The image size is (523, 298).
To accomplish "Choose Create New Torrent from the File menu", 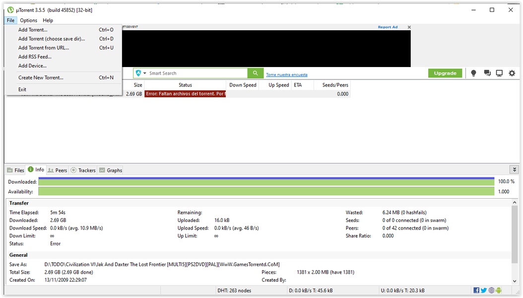I will point(41,77).
